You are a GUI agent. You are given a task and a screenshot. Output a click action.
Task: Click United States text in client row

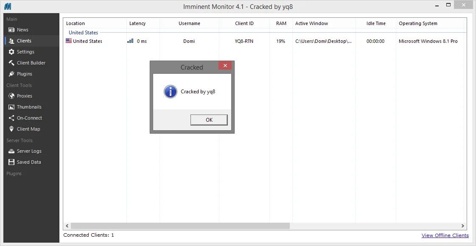point(87,41)
